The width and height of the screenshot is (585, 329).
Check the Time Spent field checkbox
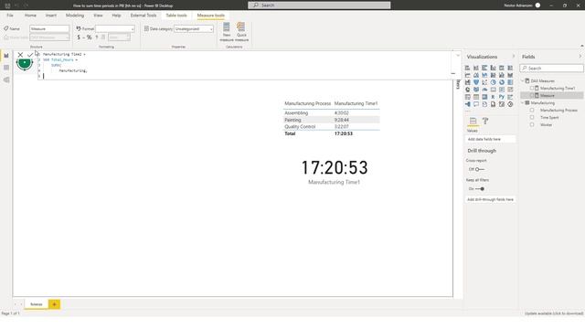[532, 118]
